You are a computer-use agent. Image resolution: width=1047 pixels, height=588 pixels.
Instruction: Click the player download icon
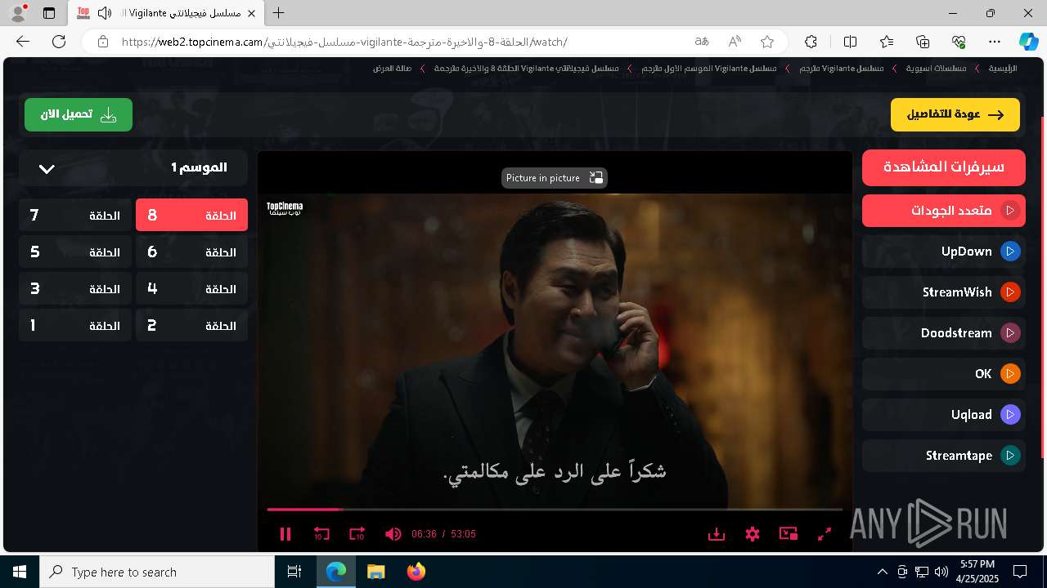coord(717,534)
